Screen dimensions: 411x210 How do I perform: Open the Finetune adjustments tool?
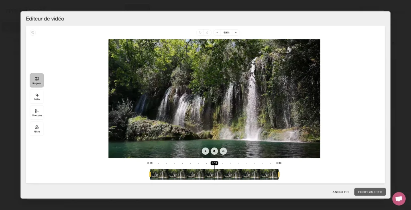coord(37,113)
